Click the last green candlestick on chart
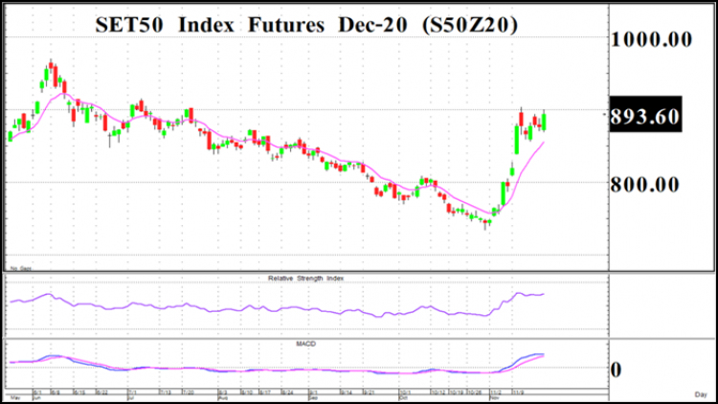 (544, 122)
